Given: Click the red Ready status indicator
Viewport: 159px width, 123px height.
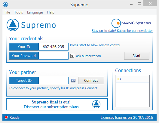Looking at the screenshot, I should pos(6,117).
